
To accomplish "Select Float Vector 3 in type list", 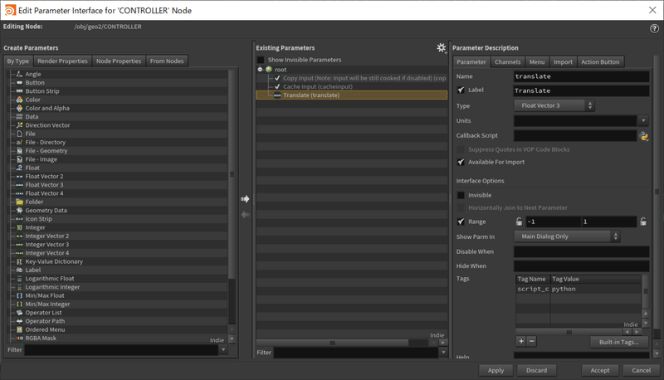I will tap(44, 185).
